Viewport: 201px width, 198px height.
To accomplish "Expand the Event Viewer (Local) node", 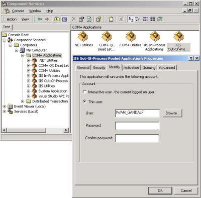I will point(5,107).
